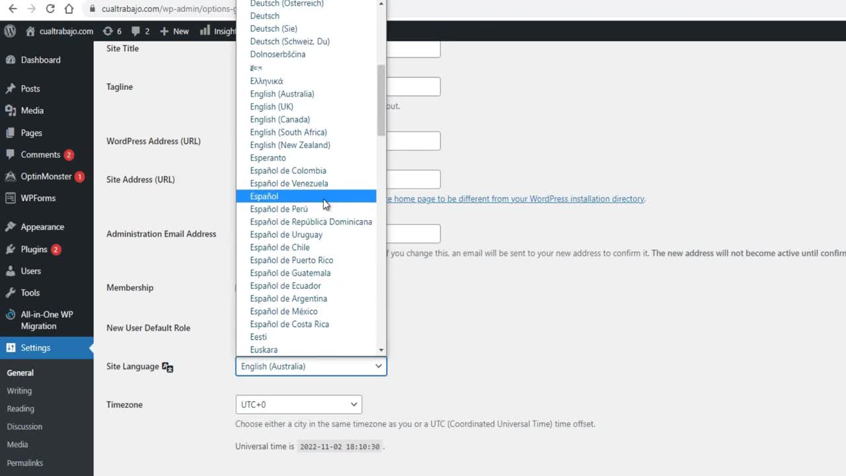Click the translation icon beside Site Language
Image resolution: width=846 pixels, height=476 pixels.
click(x=168, y=367)
